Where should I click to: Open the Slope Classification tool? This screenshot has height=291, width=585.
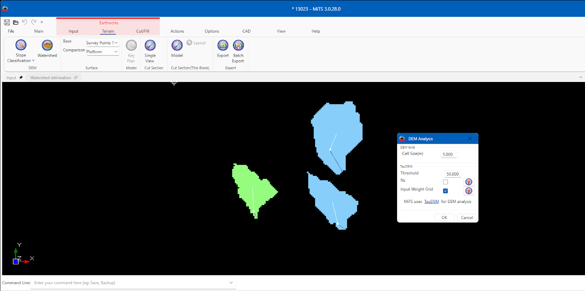[21, 45]
